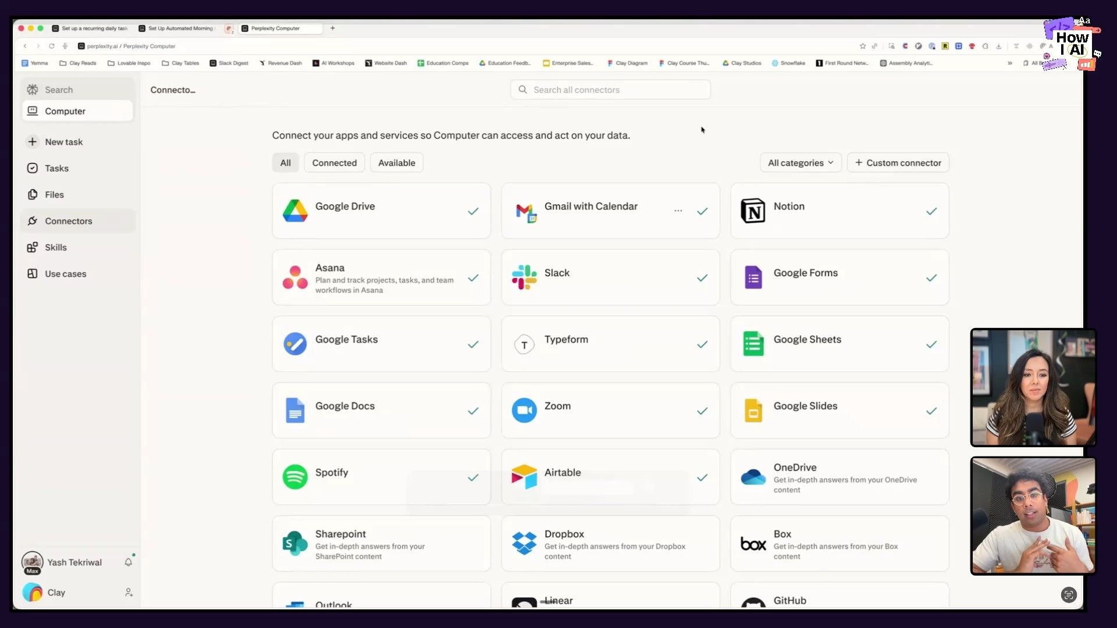Toggle the Airtable connected checkmark
The image size is (1117, 628).
[702, 477]
